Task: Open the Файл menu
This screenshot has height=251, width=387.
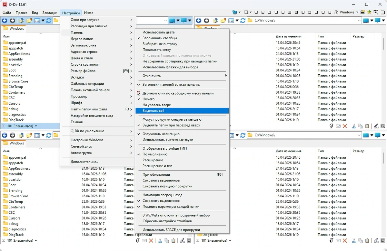Action: (x=7, y=13)
